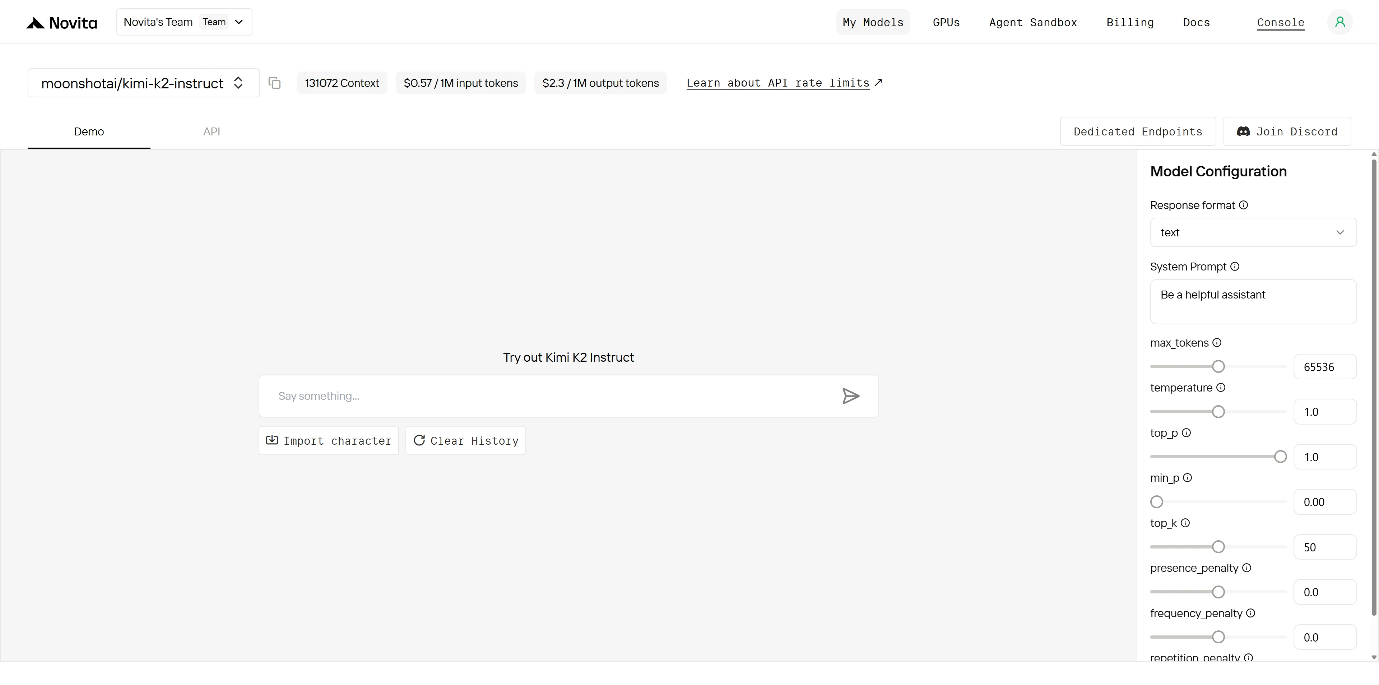The height and width of the screenshot is (685, 1379).
Task: Open the Console link
Action: (x=1281, y=23)
